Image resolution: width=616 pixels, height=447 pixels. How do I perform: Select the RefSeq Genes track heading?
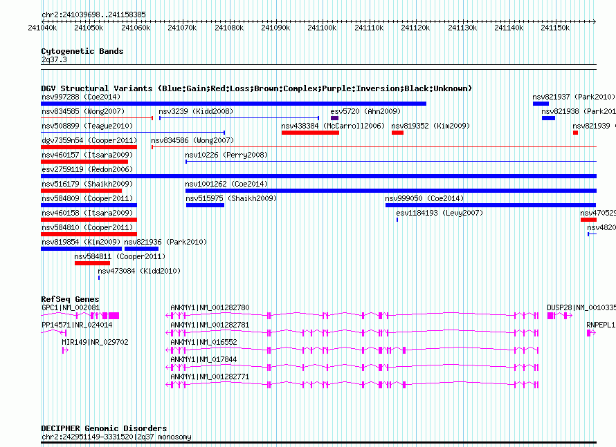[x=70, y=299]
